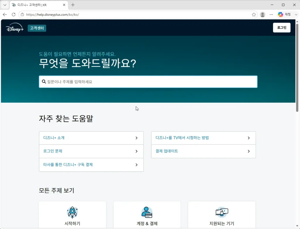Expand chevron on 디즈니+ 소개 row

pyautogui.click(x=137, y=138)
